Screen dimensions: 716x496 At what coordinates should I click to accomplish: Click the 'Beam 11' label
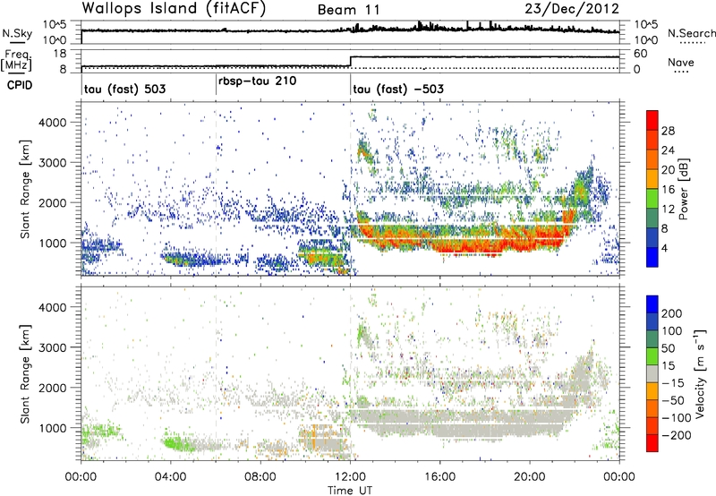pyautogui.click(x=349, y=10)
